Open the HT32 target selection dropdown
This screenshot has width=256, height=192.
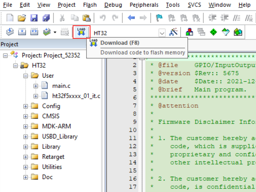click(162, 33)
